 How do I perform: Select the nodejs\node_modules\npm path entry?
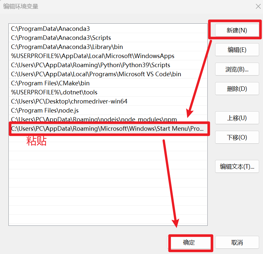tap(108, 119)
